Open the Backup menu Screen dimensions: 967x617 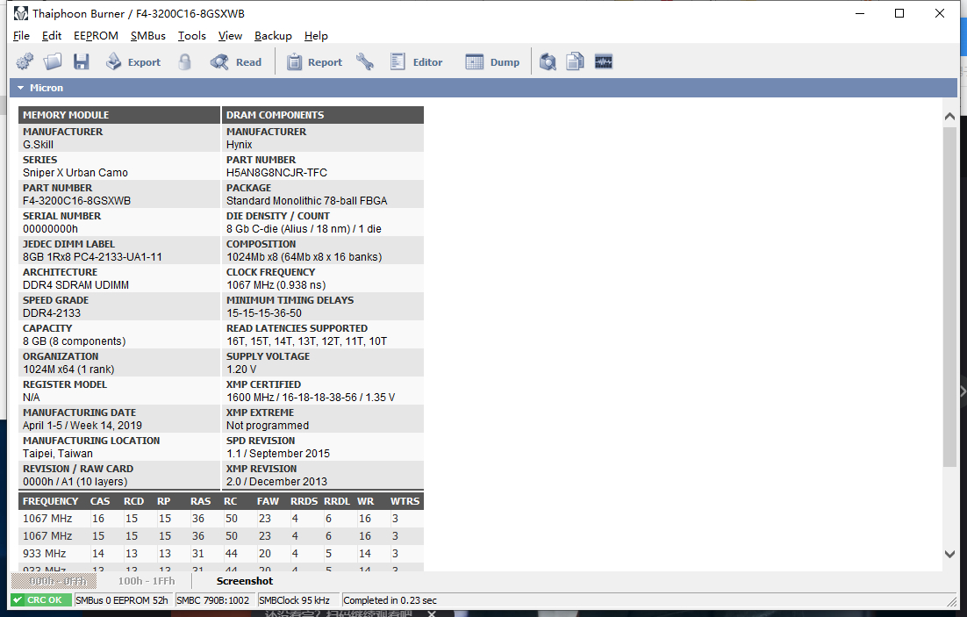pos(273,36)
